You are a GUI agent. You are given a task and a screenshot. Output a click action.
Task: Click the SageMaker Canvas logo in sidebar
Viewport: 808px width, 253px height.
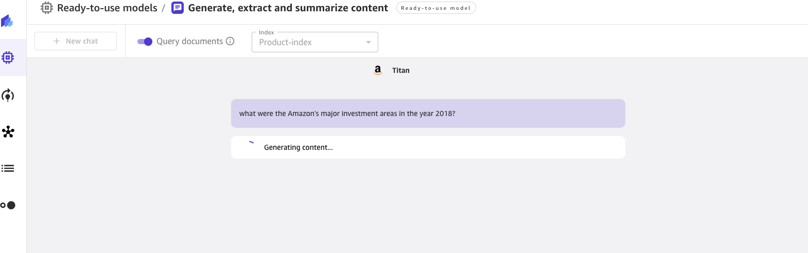pos(7,21)
